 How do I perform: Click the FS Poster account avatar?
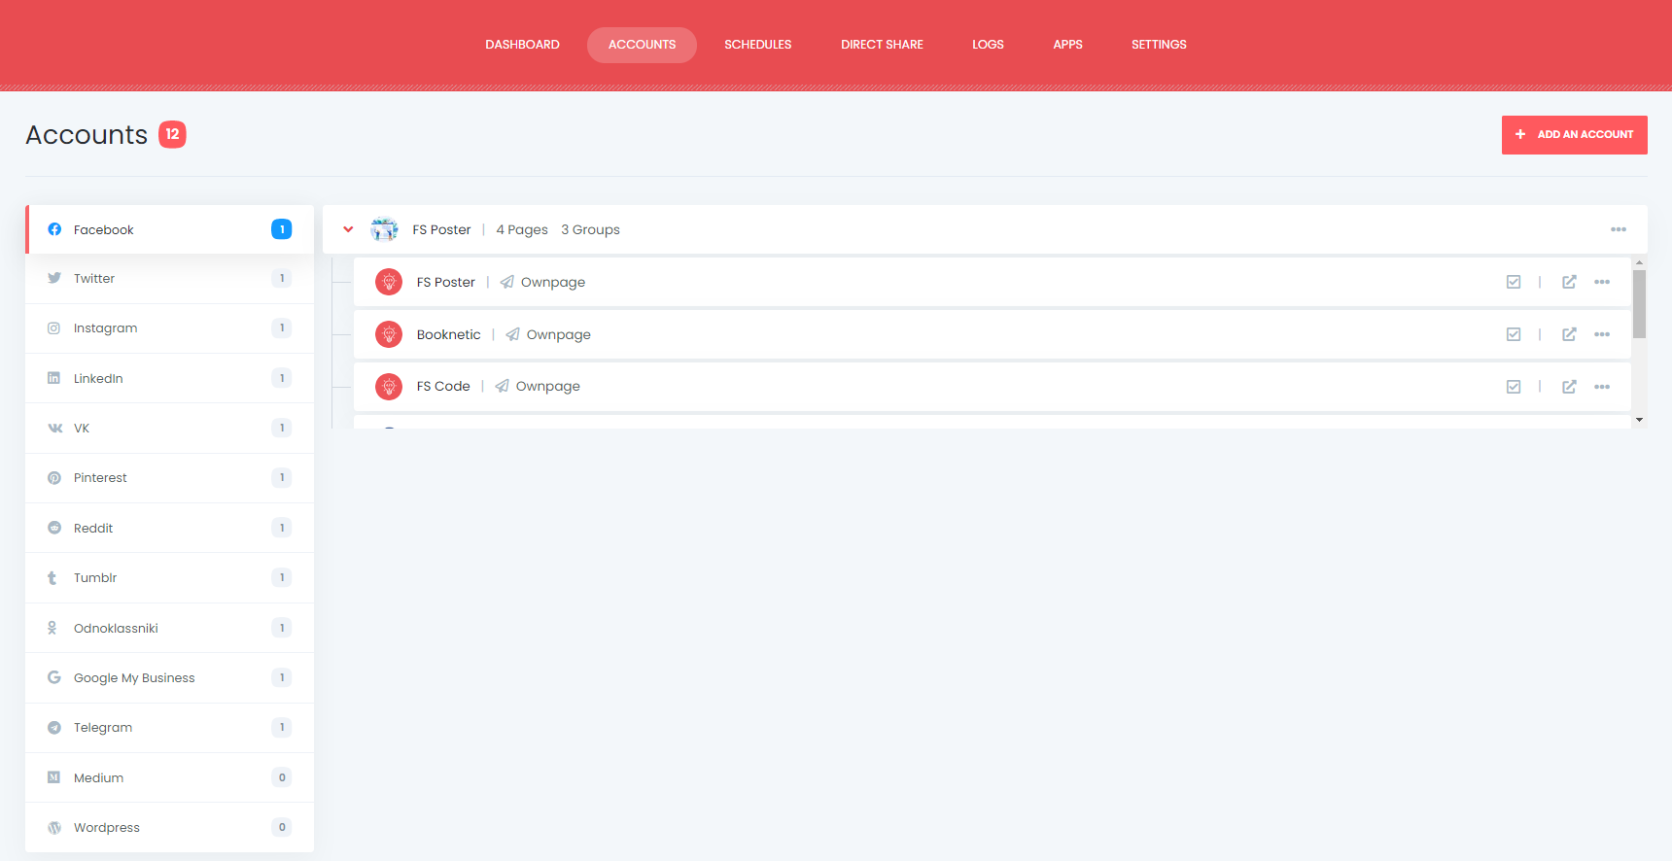coord(385,229)
